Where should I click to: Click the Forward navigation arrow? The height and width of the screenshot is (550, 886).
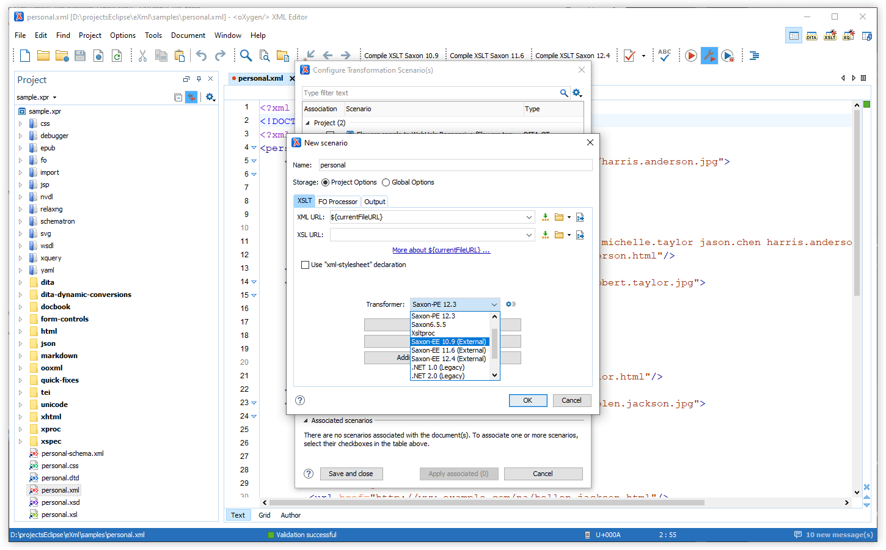pos(346,56)
